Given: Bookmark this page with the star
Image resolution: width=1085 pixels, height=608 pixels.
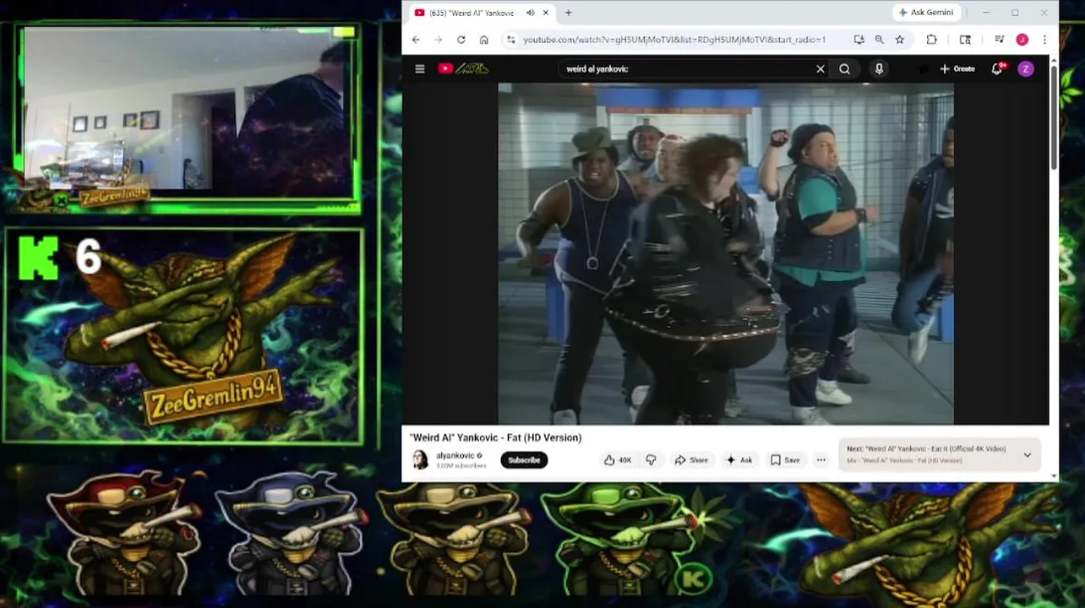Looking at the screenshot, I should [x=899, y=40].
